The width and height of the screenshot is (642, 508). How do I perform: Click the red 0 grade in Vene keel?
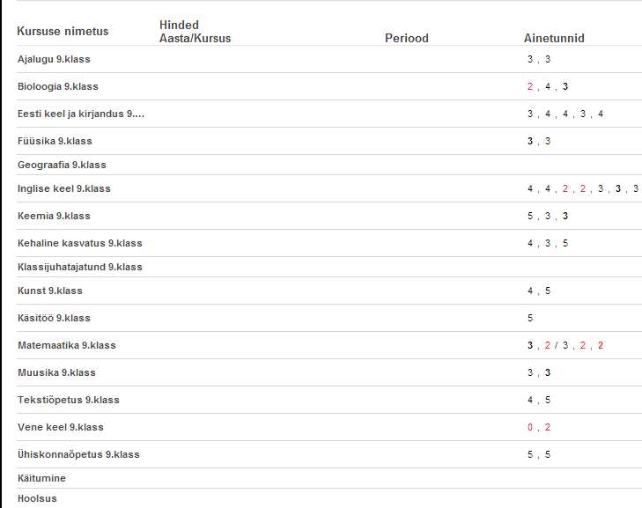click(x=530, y=427)
